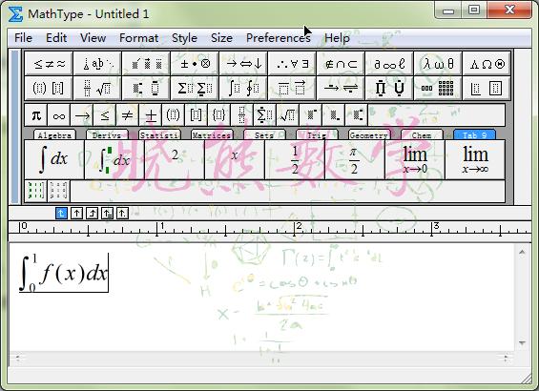
Task: Insert not-equal sign from small bar
Action: click(128, 115)
